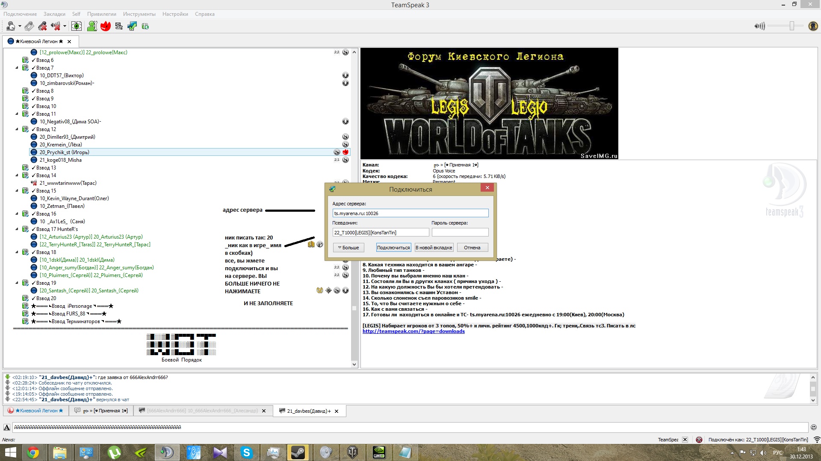Open server list globe icon
This screenshot has height=461, width=821.
click(x=145, y=26)
